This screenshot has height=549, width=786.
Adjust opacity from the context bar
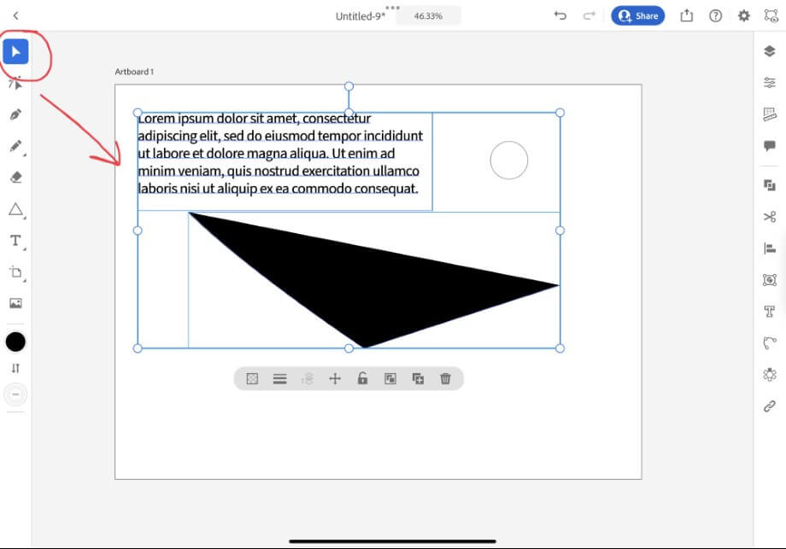[x=252, y=379]
